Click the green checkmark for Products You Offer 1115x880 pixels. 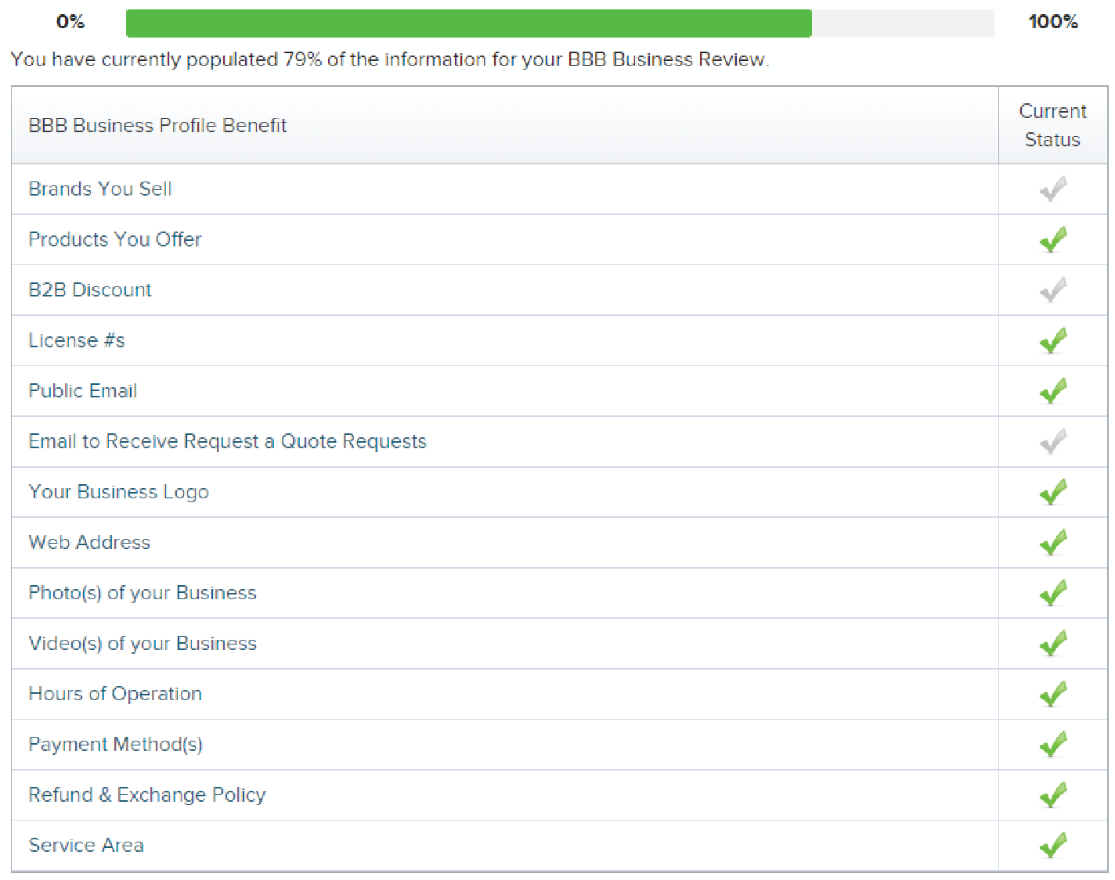1053,239
